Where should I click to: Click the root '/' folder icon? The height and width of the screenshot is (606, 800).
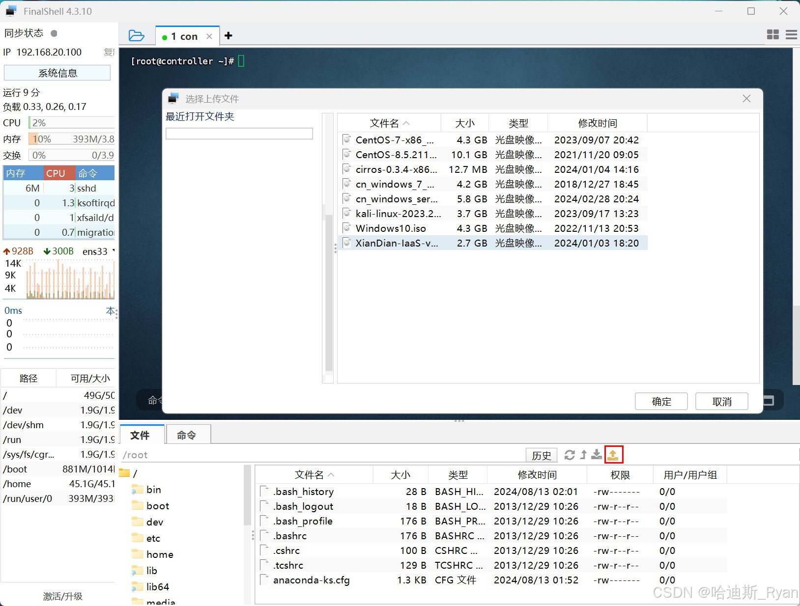coord(124,473)
